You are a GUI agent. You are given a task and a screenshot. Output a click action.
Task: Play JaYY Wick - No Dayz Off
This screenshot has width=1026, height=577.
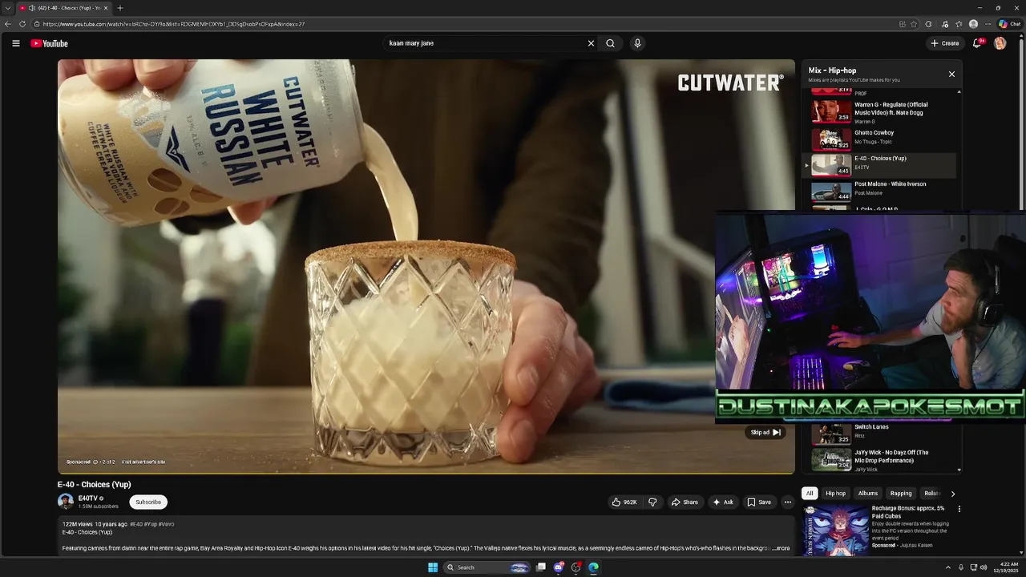click(879, 460)
